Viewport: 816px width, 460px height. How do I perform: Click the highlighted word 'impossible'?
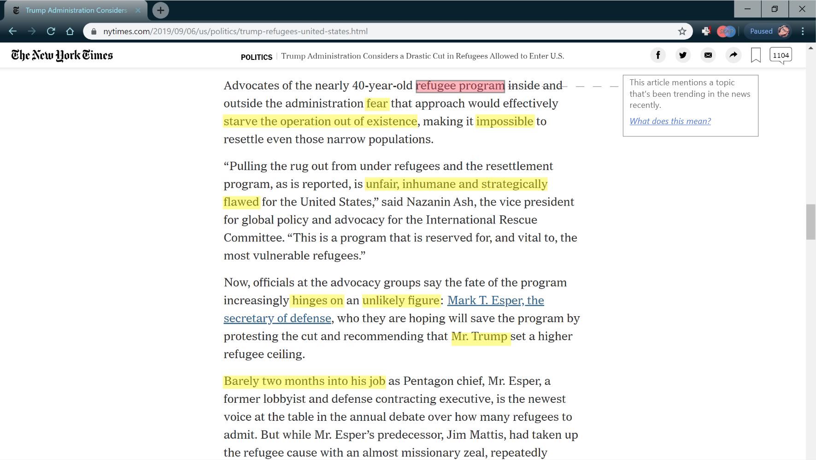[x=505, y=121]
